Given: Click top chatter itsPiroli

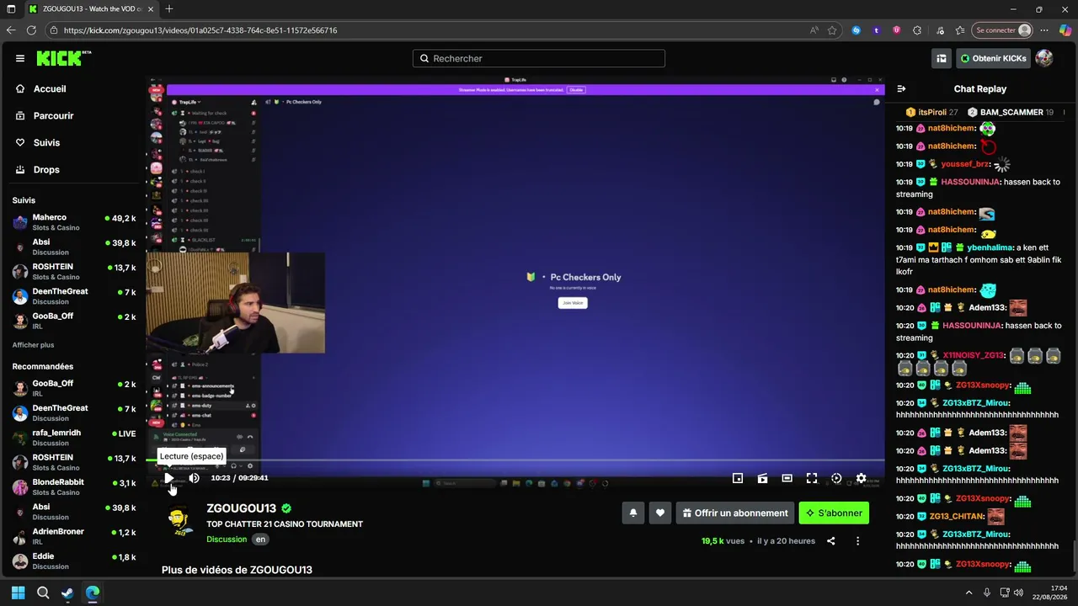Looking at the screenshot, I should (932, 112).
